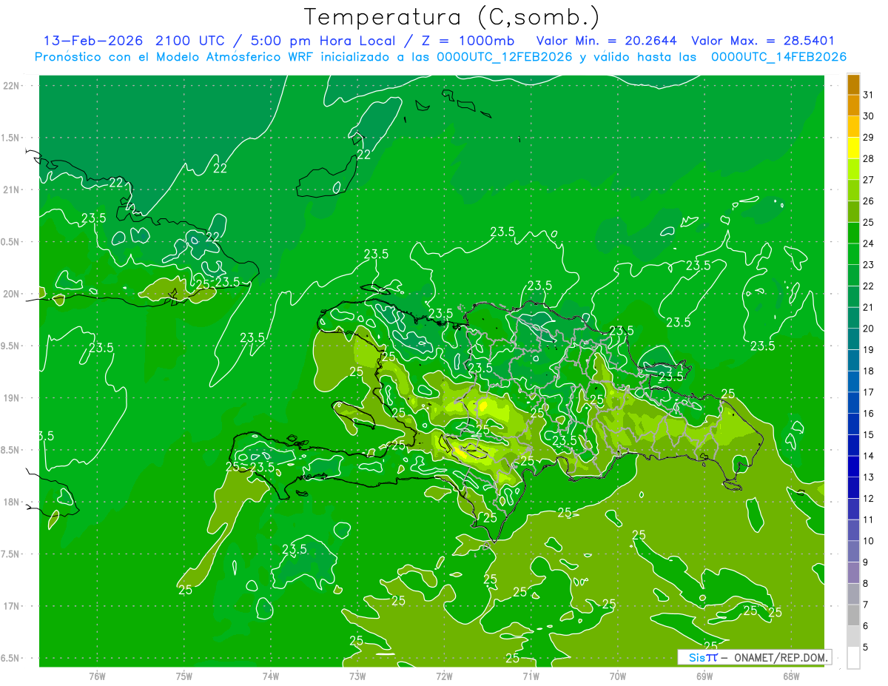This screenshot has height=686, width=888.
Task: Pick the gray colorbar swatch between 6 and 7
Action: point(853,616)
